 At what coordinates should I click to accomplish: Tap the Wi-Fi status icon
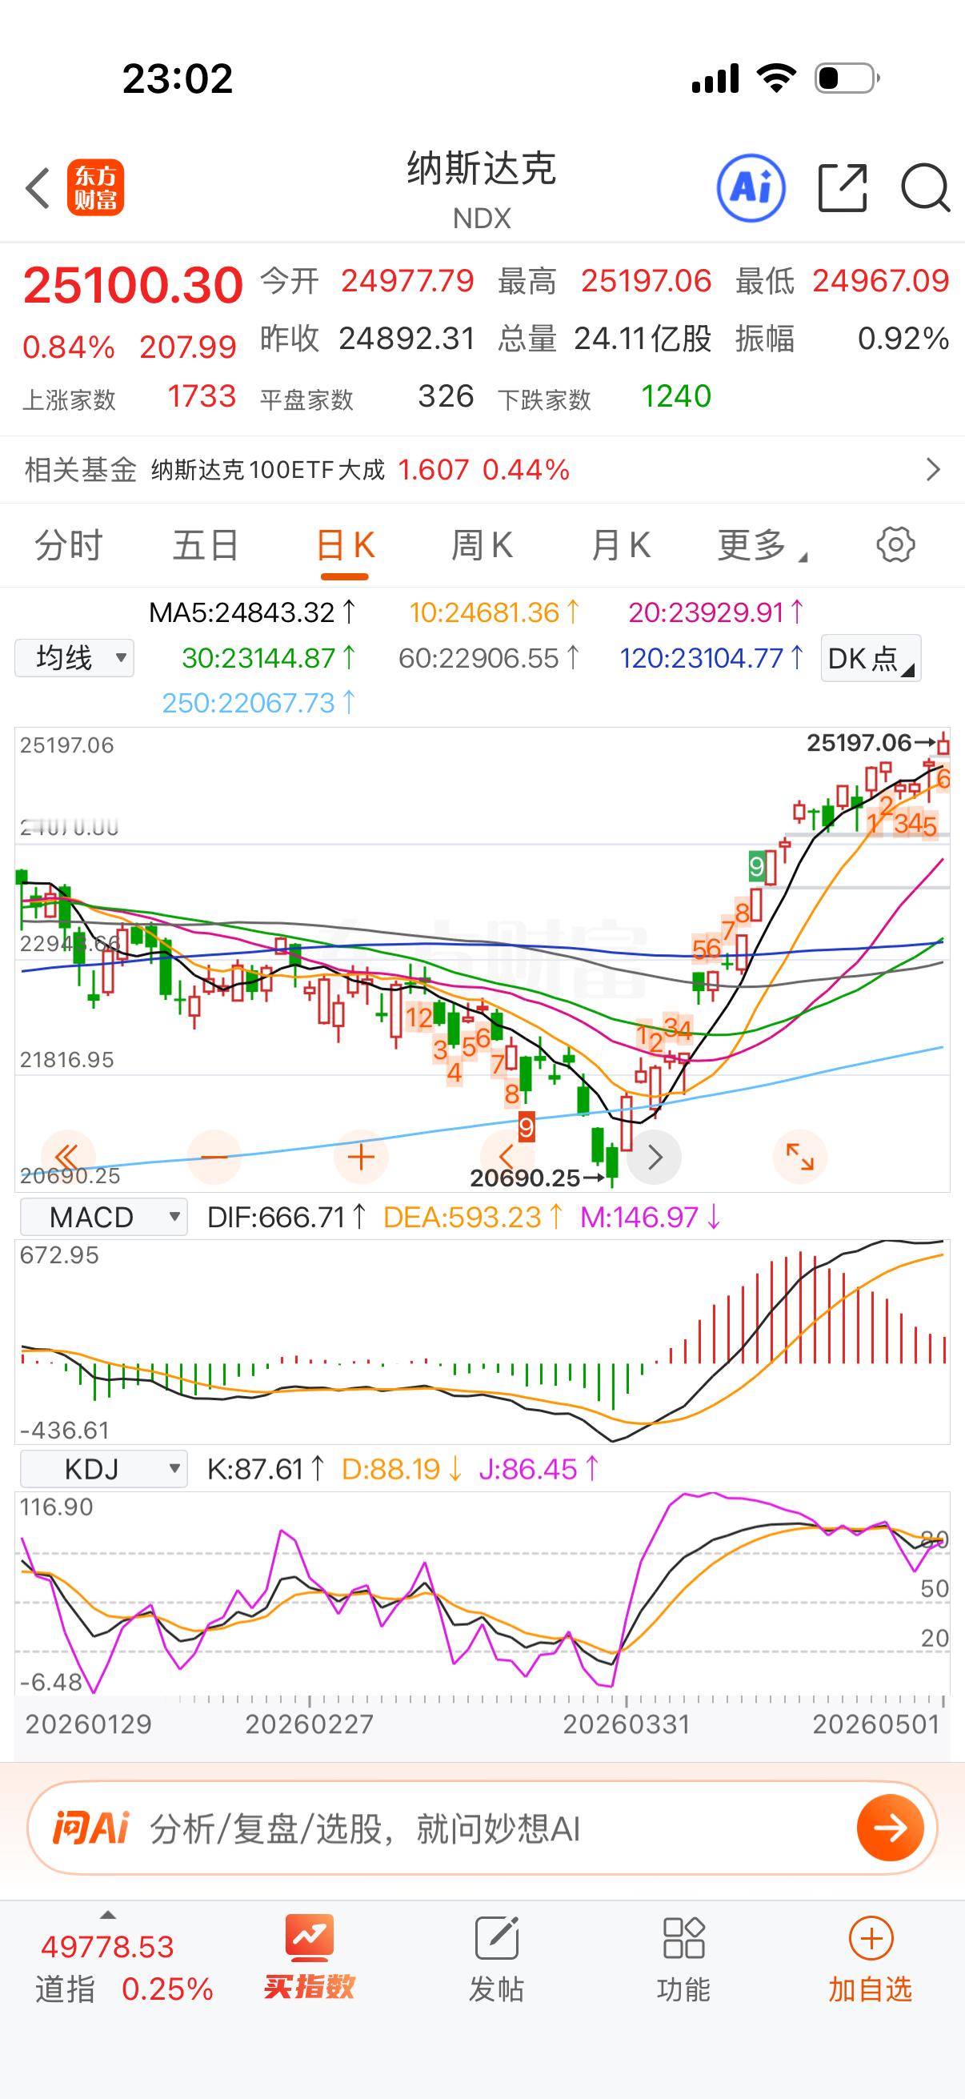776,78
